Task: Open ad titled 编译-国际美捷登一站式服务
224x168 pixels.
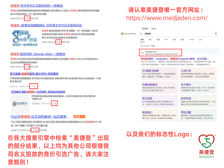Action: (38, 92)
